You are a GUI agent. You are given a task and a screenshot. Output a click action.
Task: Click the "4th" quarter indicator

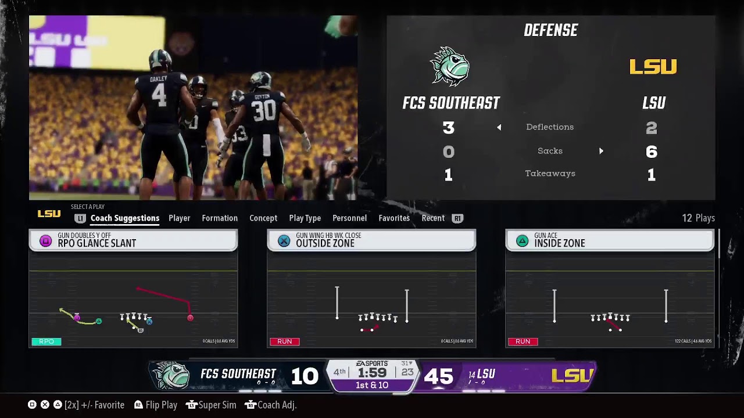[339, 372]
